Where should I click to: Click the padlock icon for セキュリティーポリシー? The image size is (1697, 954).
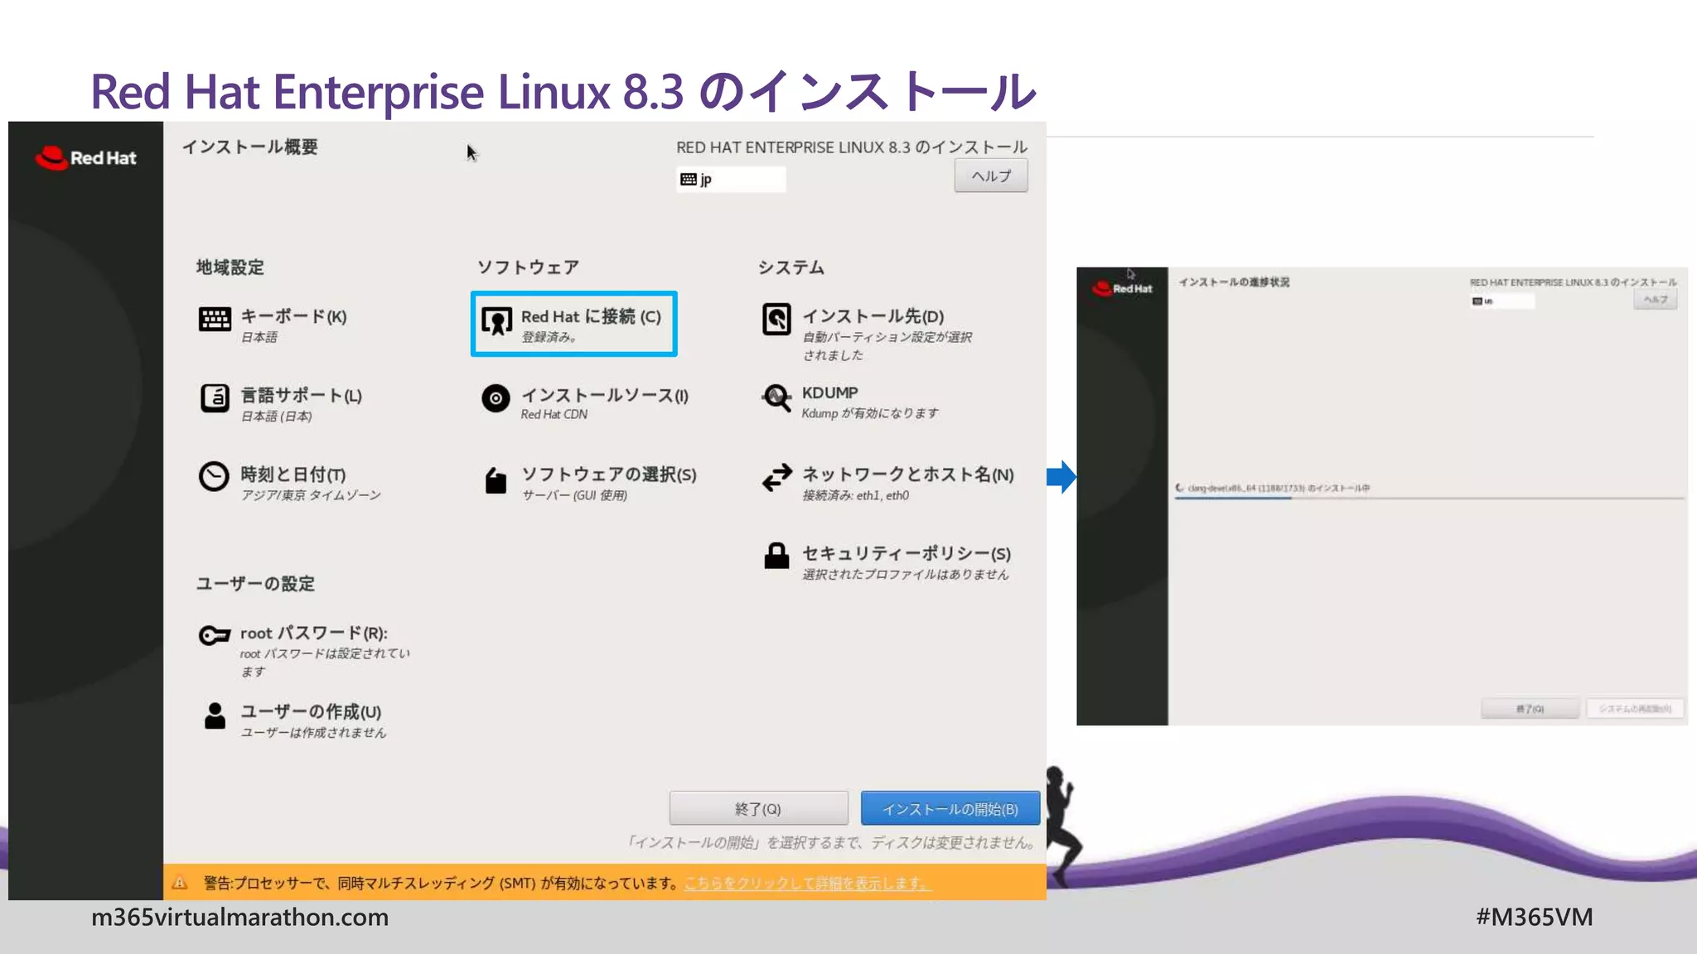(x=776, y=556)
